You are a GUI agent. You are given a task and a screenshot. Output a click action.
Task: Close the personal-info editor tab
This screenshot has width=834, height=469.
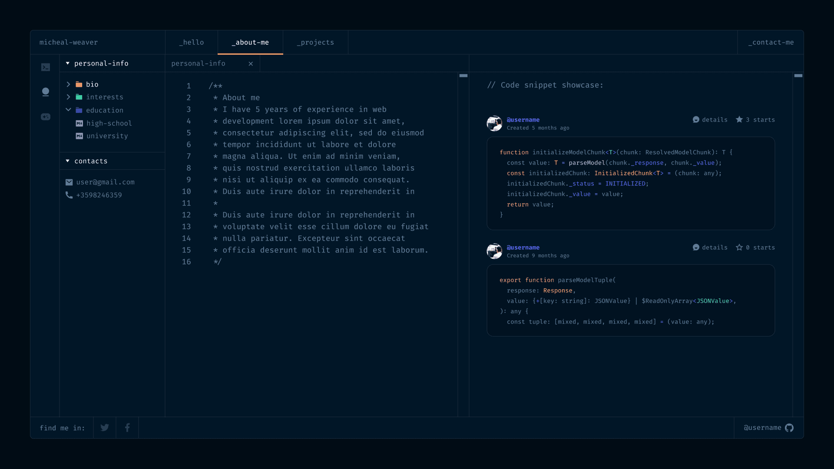[x=251, y=64]
